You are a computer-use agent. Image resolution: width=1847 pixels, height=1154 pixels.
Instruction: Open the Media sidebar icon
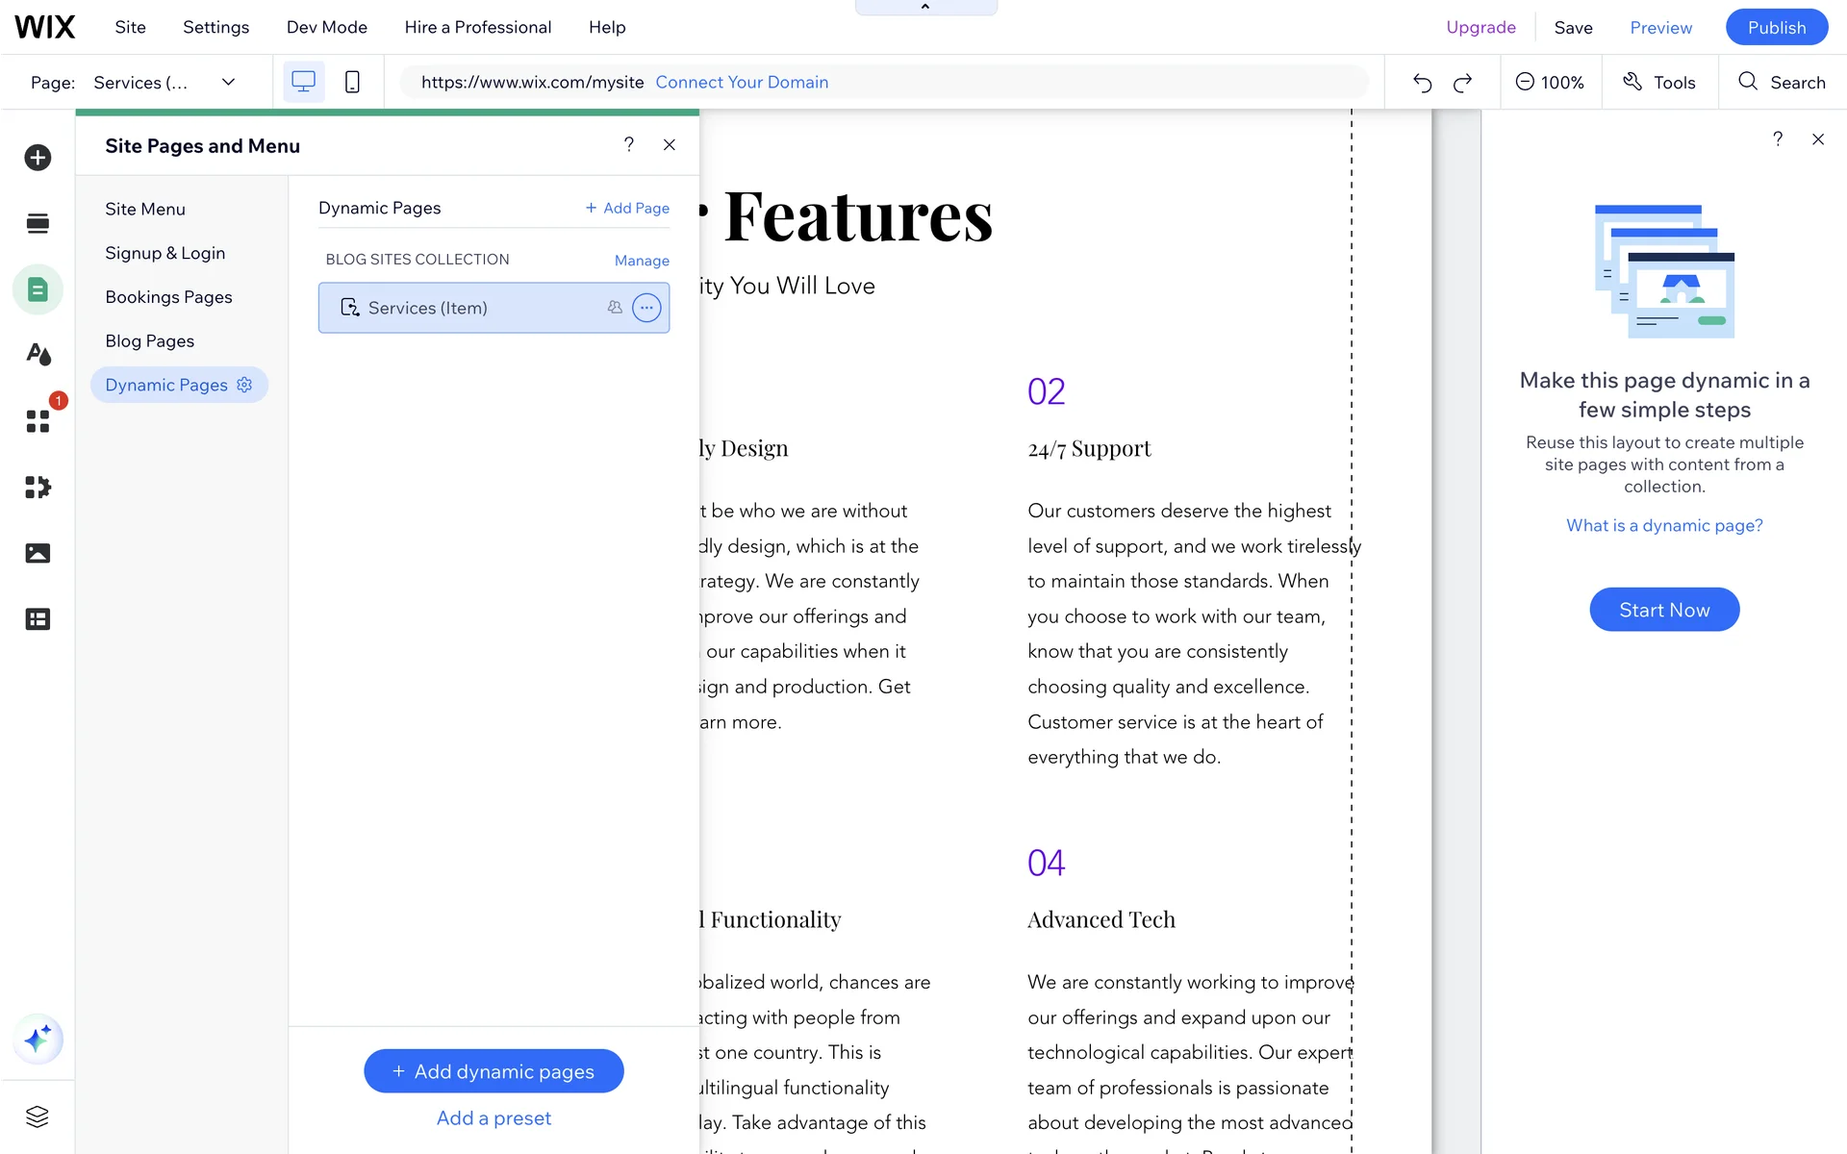click(x=38, y=553)
